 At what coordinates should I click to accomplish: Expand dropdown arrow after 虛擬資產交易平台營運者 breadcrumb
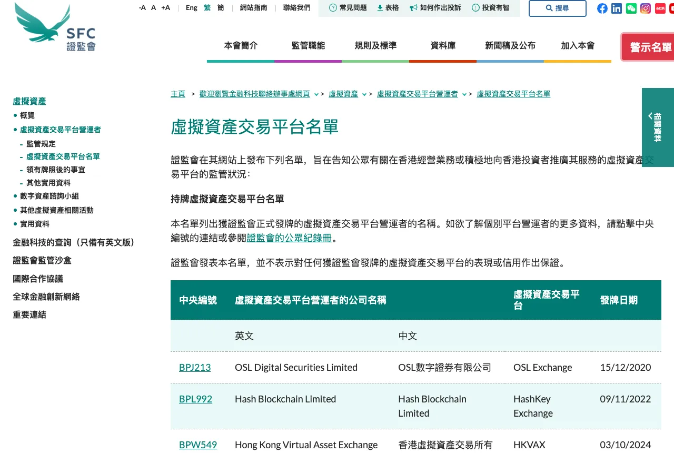[x=464, y=94]
